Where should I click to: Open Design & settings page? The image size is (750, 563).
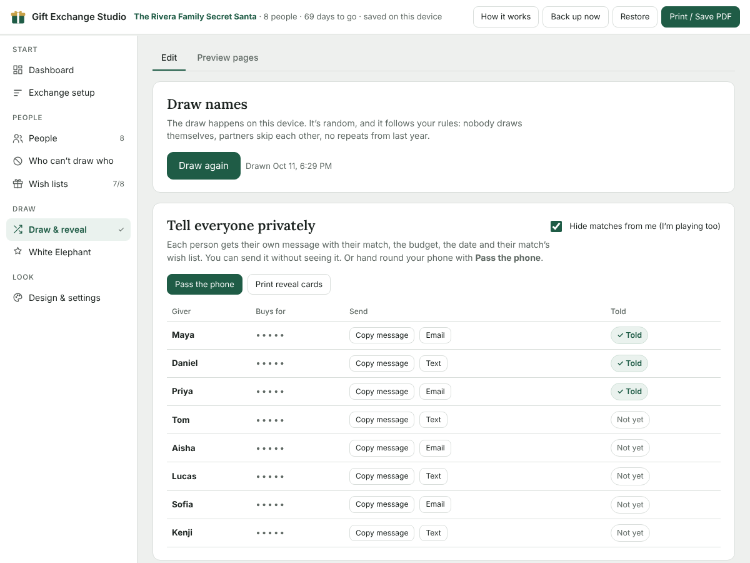(x=69, y=298)
